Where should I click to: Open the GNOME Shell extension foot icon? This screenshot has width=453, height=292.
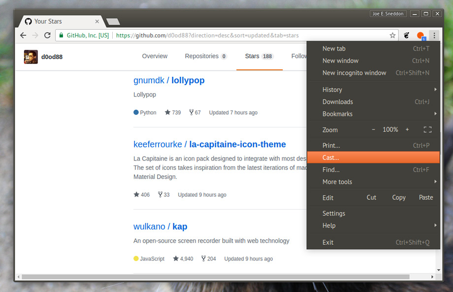tap(407, 35)
